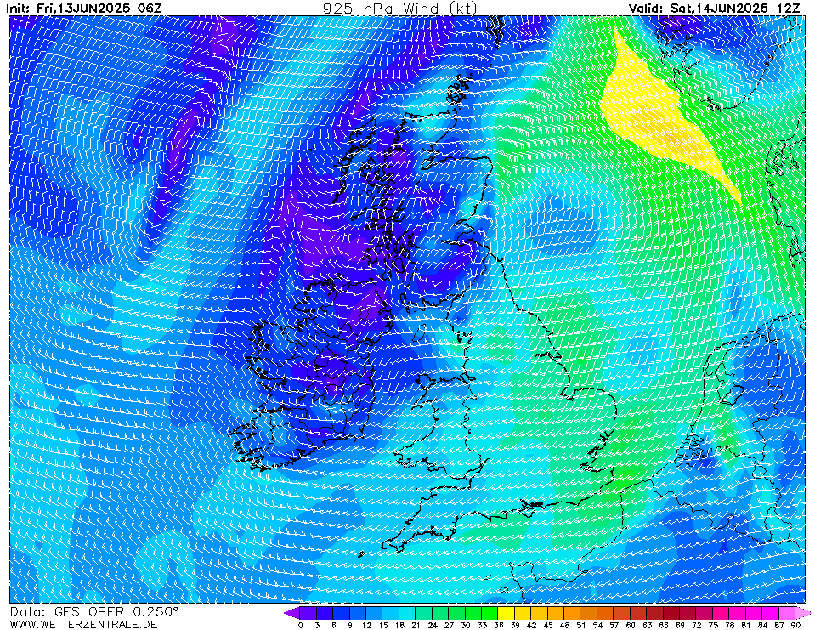The image size is (815, 630).
Task: Click the bright green 33–36 kt legend swatch
Action: [490, 613]
